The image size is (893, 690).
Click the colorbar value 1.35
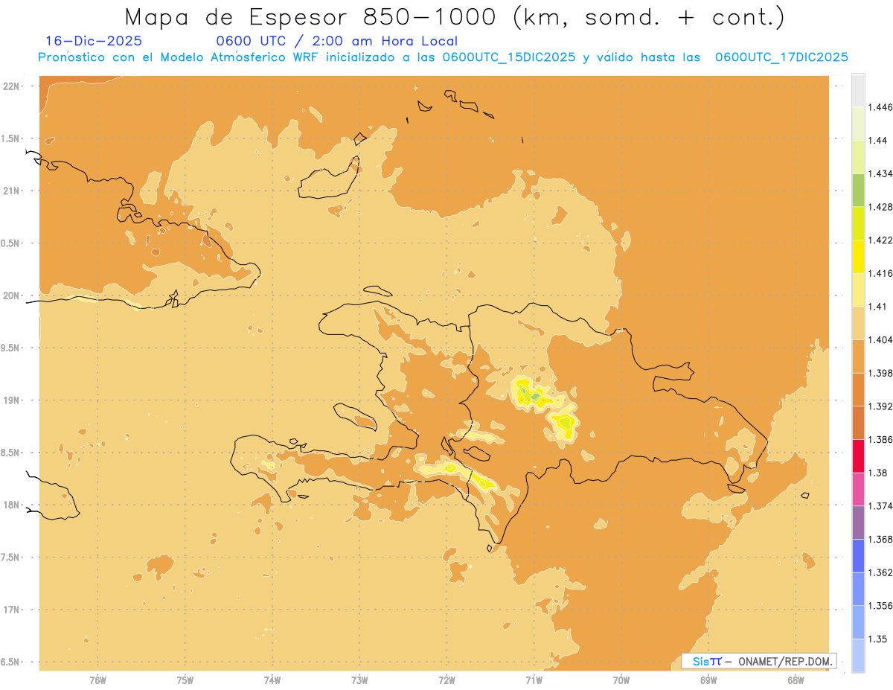878,639
